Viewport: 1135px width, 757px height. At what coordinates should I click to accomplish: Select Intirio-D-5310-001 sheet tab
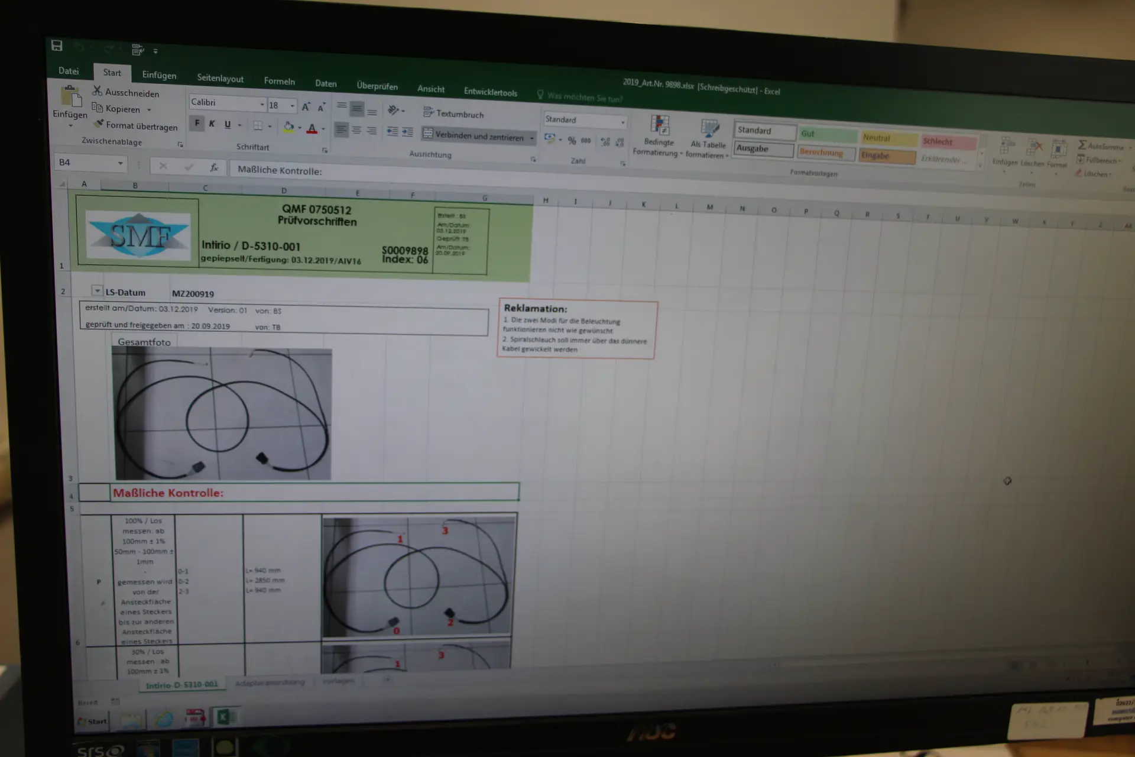tap(182, 685)
